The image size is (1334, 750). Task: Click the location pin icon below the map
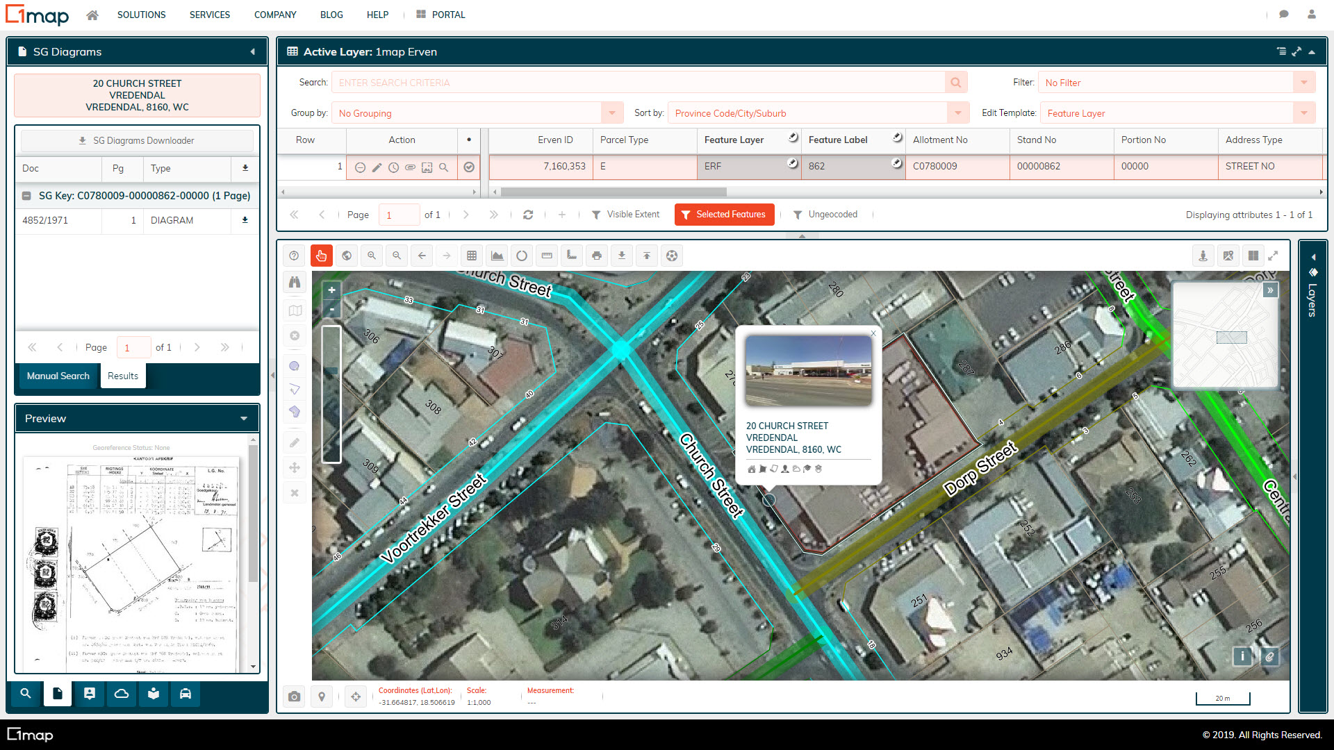pyautogui.click(x=322, y=697)
